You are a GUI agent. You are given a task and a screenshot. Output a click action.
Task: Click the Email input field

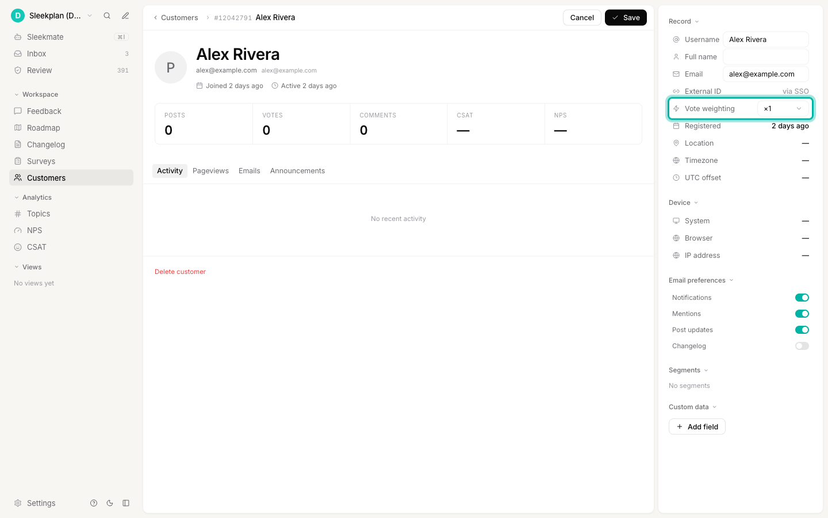(766, 74)
